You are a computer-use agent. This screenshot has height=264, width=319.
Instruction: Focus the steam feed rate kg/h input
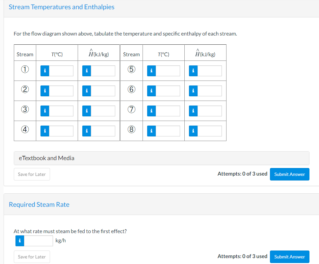[39, 241]
